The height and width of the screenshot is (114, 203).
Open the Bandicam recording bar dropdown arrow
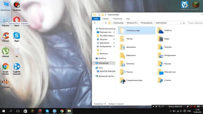(x=154, y=106)
